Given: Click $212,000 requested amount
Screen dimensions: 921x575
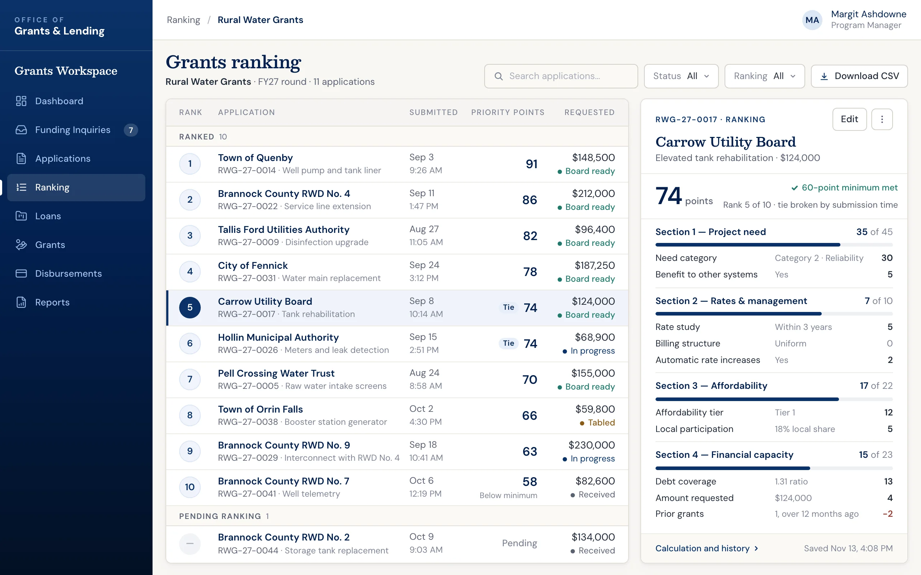Looking at the screenshot, I should (x=593, y=194).
